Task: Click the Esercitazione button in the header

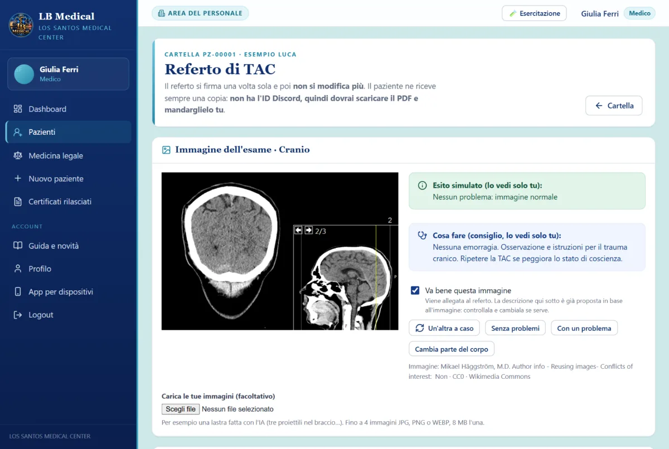Action: pos(534,13)
